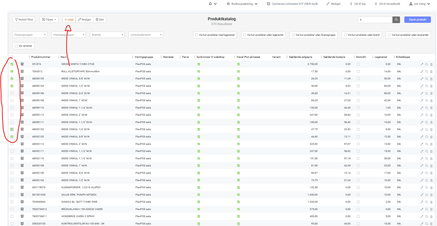Open store icon for product 705946604
Viewport: 437px width, 226px height.
pyautogui.click(x=22, y=202)
